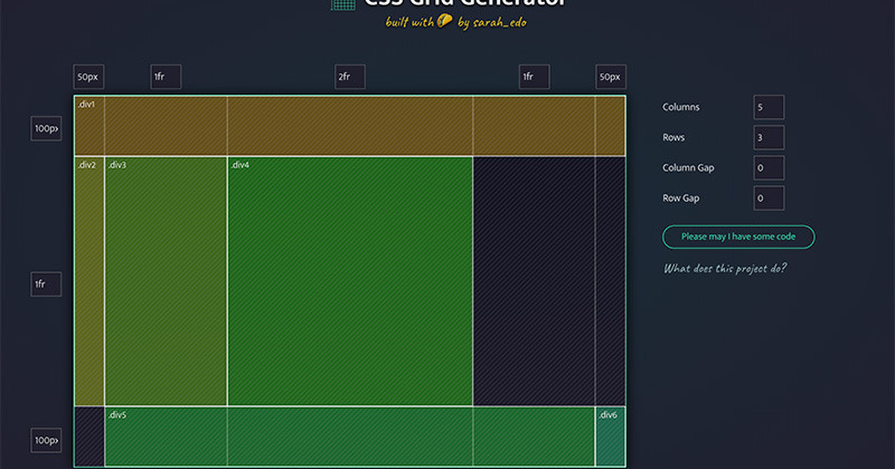Select the .div4 grid area
Viewport: 895px width, 469px height.
point(350,281)
